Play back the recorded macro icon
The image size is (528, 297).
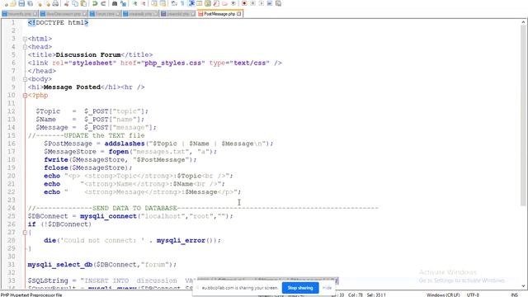(262, 3)
